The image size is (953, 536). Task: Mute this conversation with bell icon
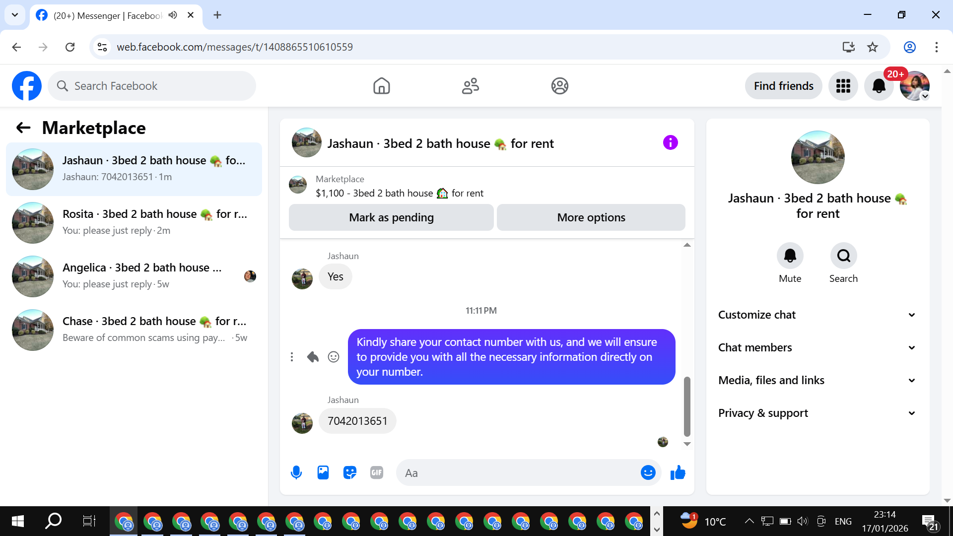click(x=790, y=256)
